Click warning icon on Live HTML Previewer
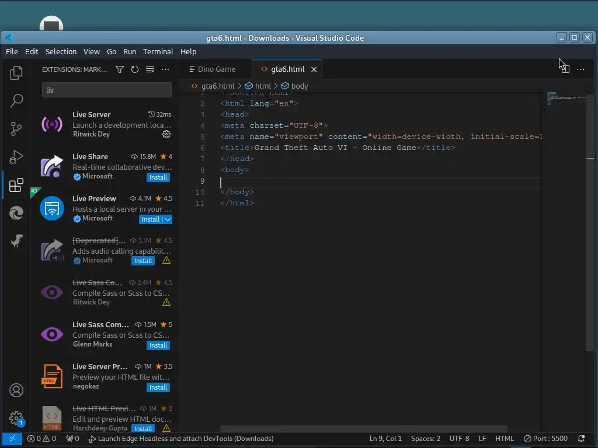 [x=166, y=428]
